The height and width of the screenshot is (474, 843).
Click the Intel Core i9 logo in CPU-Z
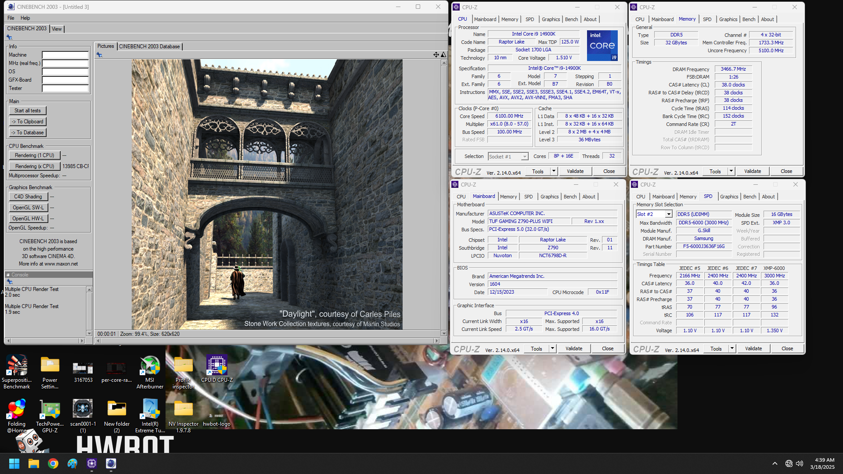(x=602, y=46)
